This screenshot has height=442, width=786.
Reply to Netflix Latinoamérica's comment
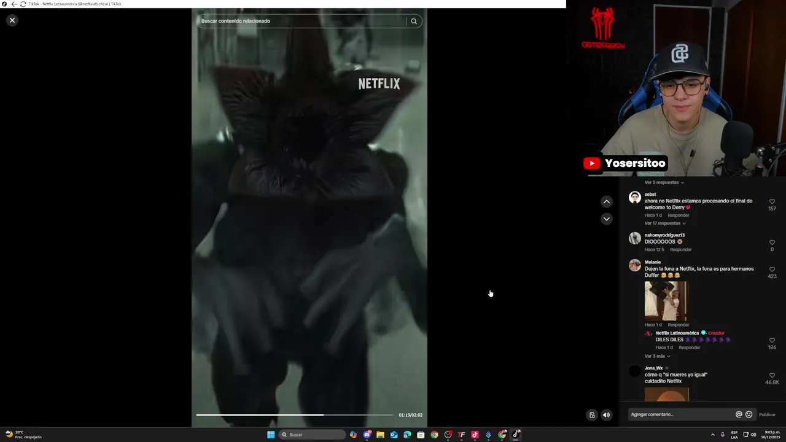click(690, 347)
